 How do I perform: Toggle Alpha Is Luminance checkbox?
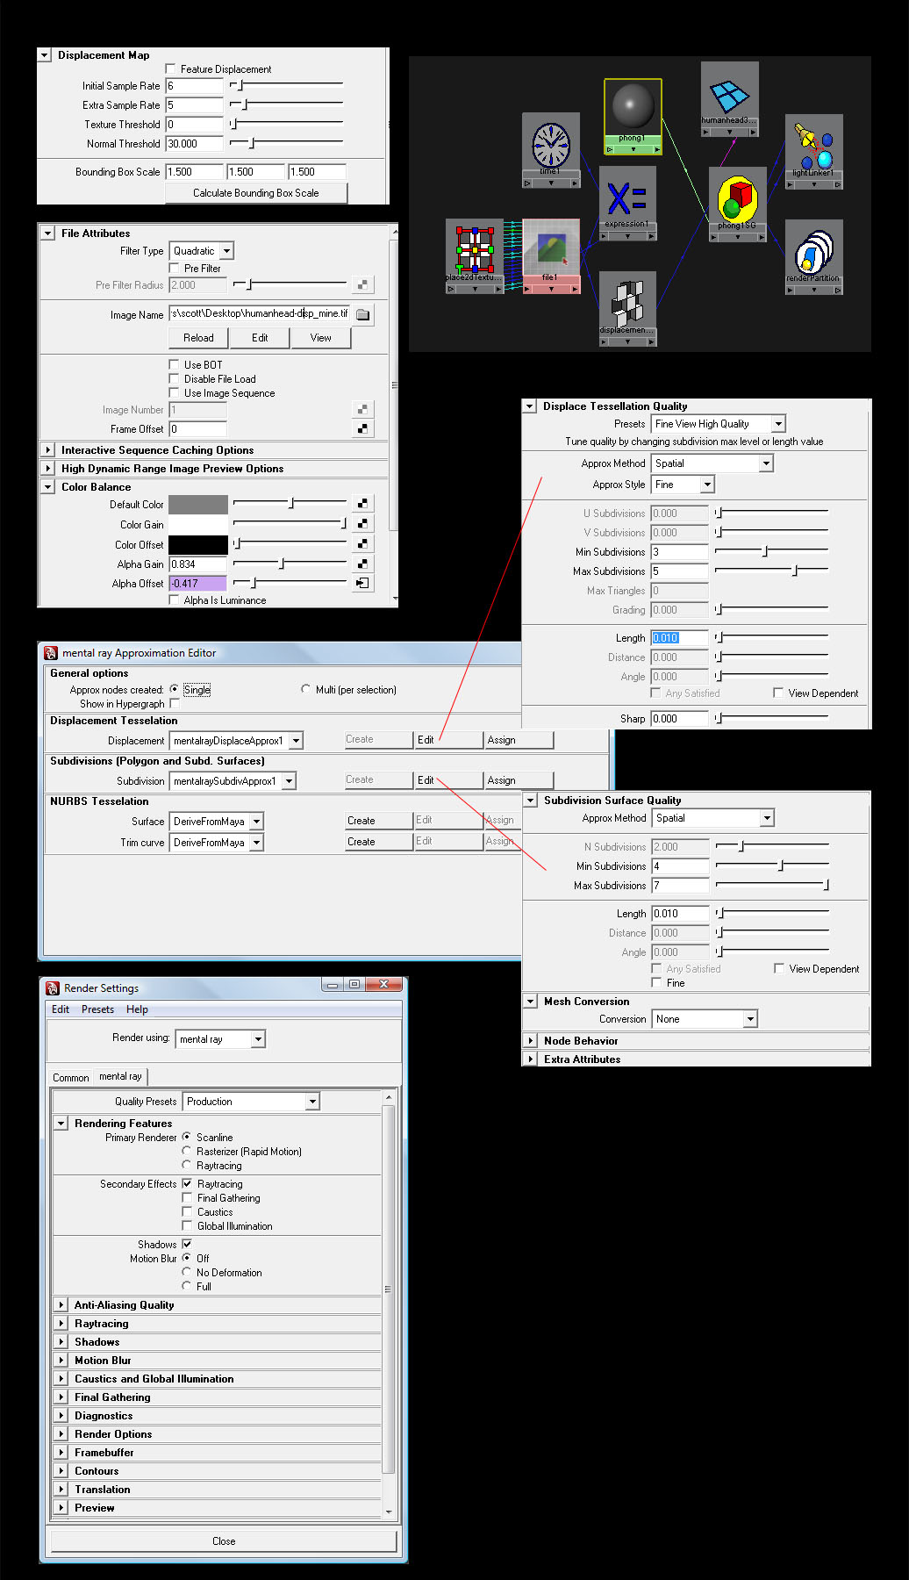click(x=175, y=600)
